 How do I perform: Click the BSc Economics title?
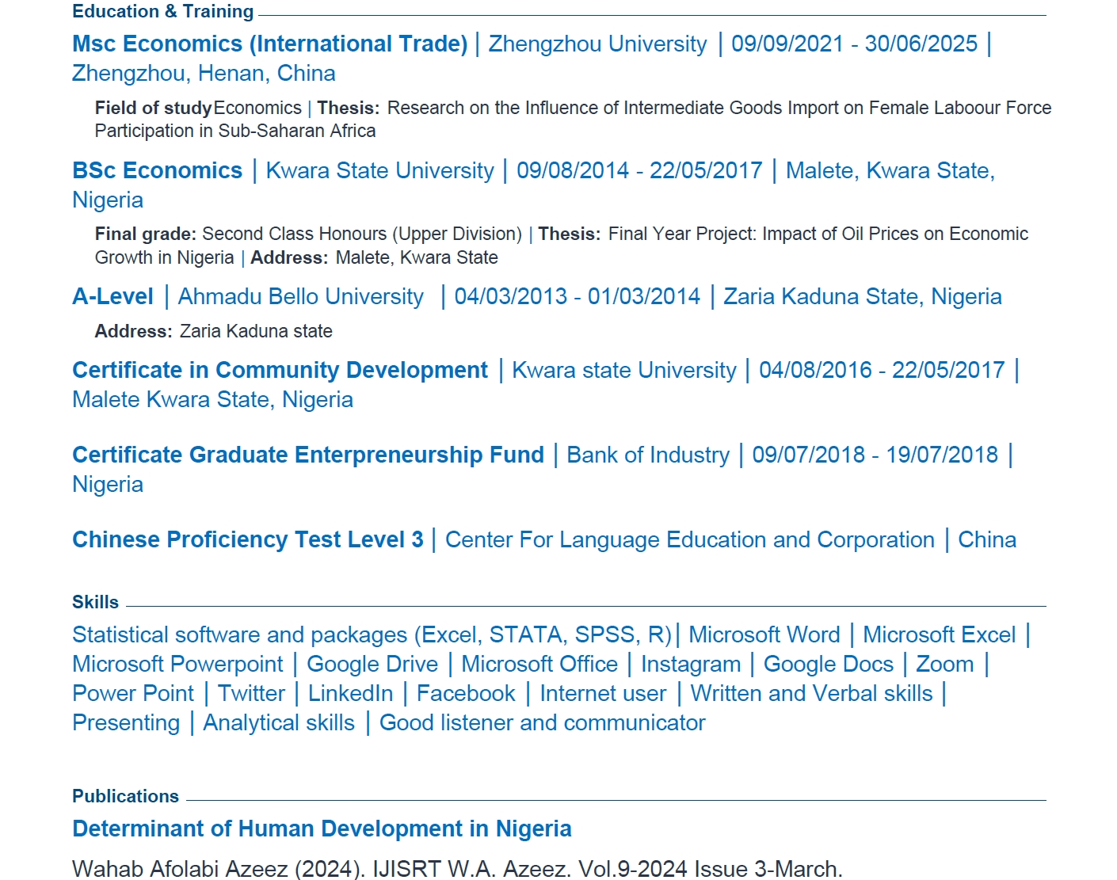[x=157, y=170]
